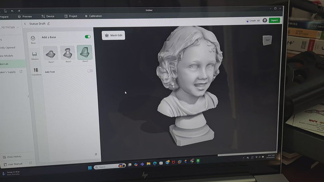Disable the Add a Base toggle
324x182 pixels.
point(88,37)
